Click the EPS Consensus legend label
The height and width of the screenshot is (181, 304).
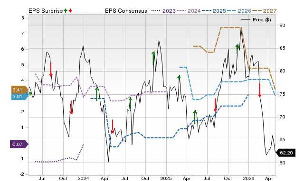(x=126, y=11)
